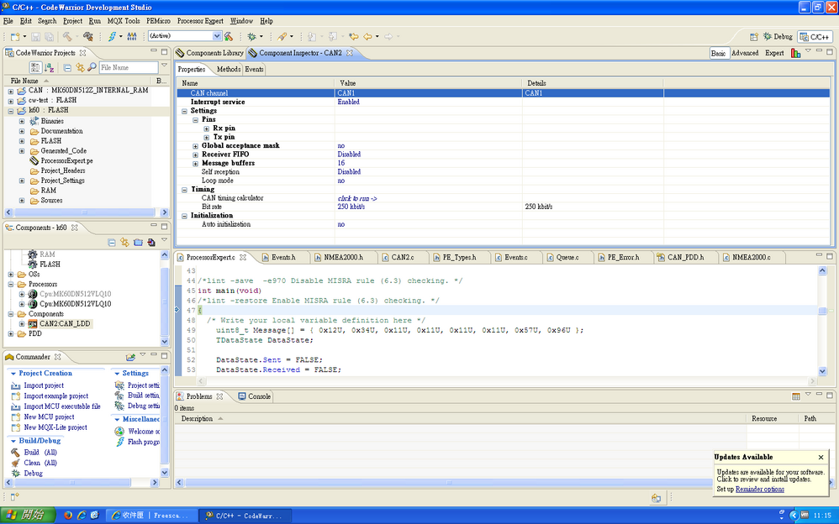This screenshot has width=839, height=524.
Task: Switch to the C/C++ perspective
Action: coord(815,36)
